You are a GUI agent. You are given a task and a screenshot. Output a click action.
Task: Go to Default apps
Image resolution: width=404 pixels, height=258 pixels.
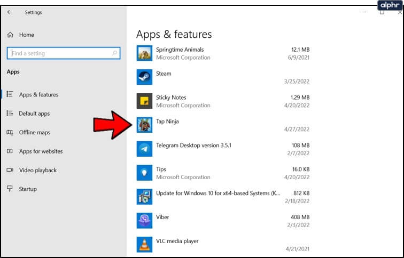click(x=34, y=114)
